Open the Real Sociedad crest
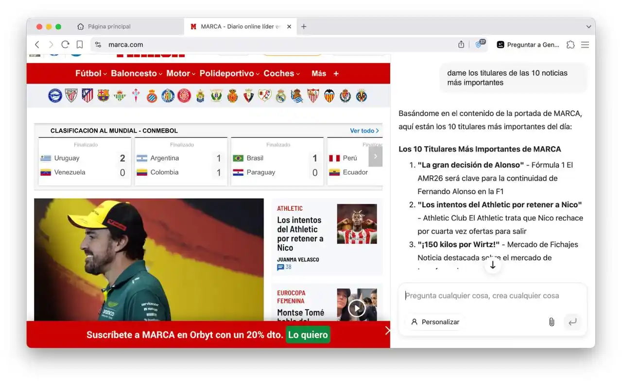 click(297, 95)
